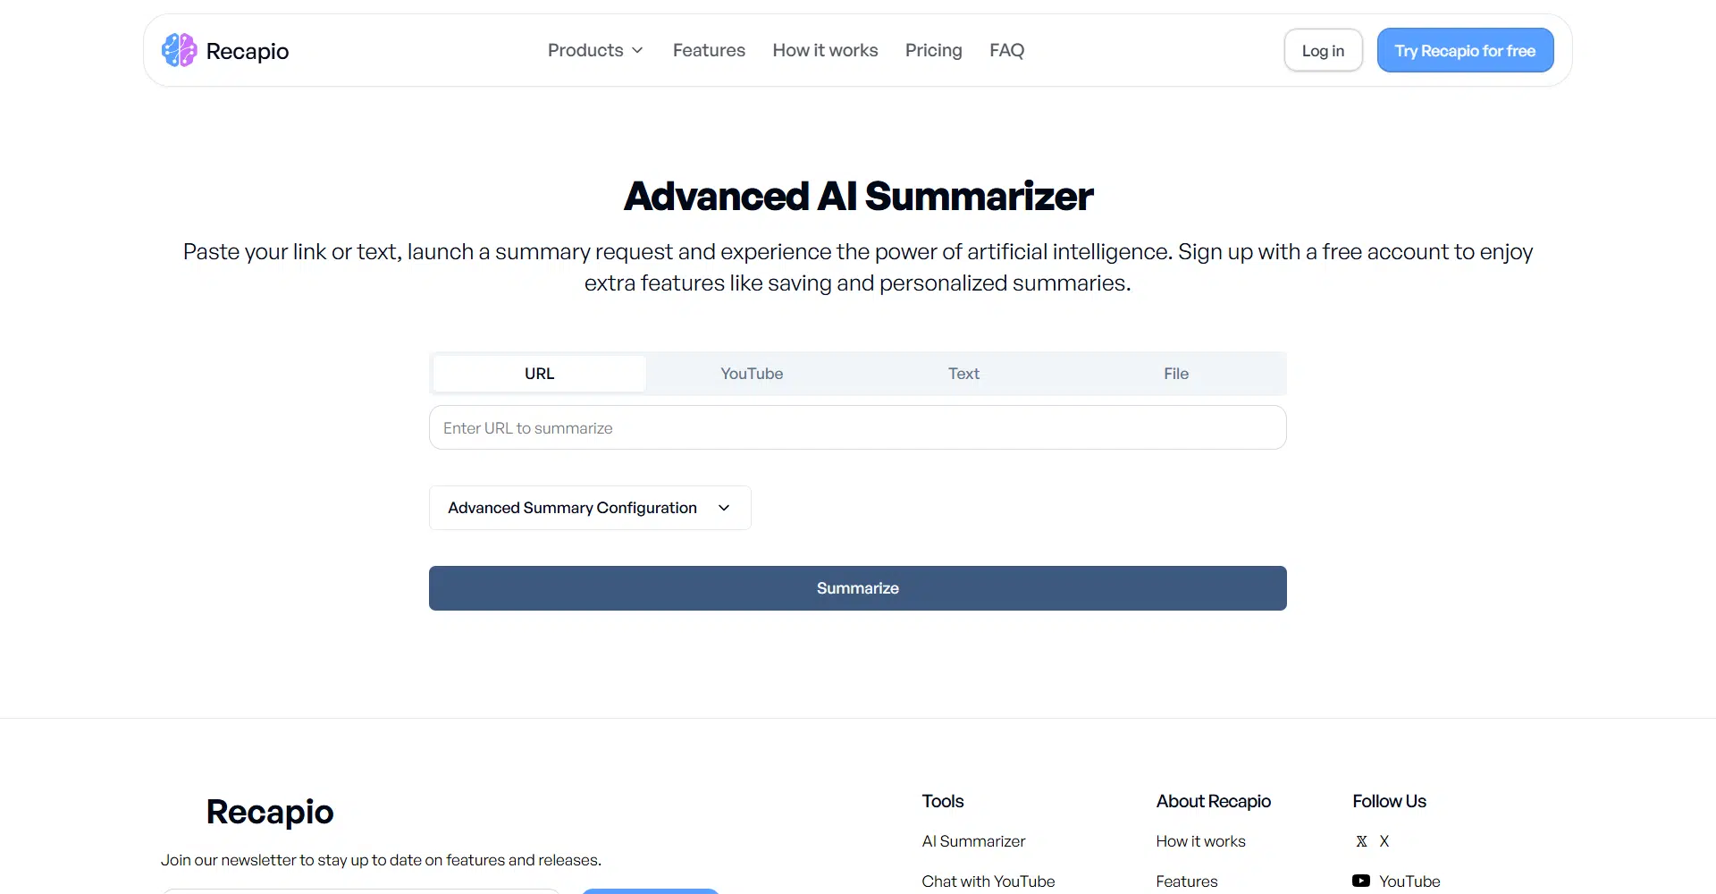This screenshot has height=894, width=1716.
Task: Click the Recapio brain logo icon
Action: tap(179, 51)
